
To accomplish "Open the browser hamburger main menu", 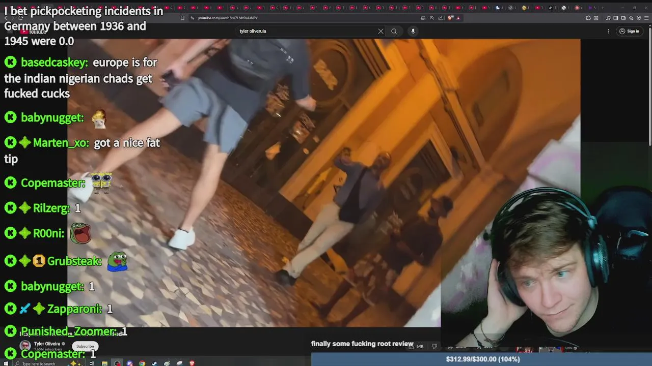I will tap(646, 18).
